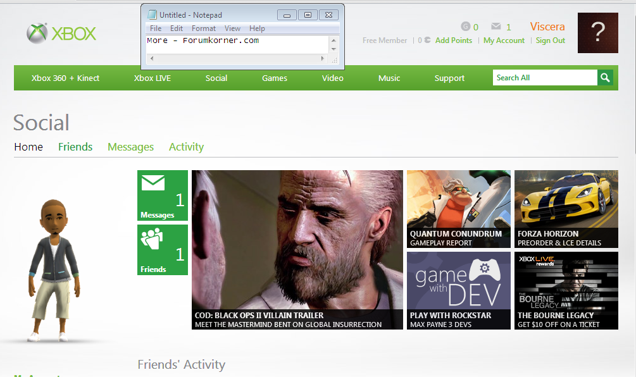Open Support nav item
The image size is (636, 377).
coord(449,78)
